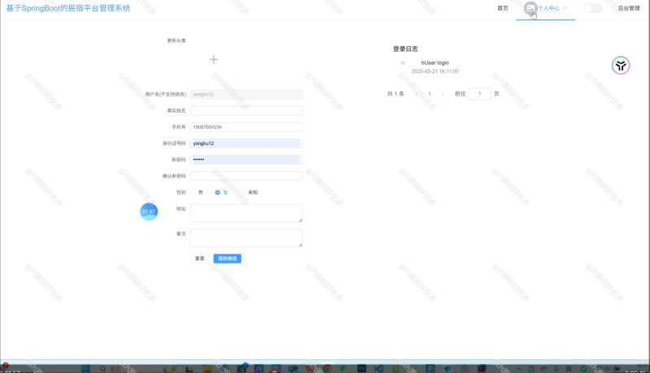Open VS Code from the taskbar
This screenshot has width=650, height=373.
(x=379, y=368)
